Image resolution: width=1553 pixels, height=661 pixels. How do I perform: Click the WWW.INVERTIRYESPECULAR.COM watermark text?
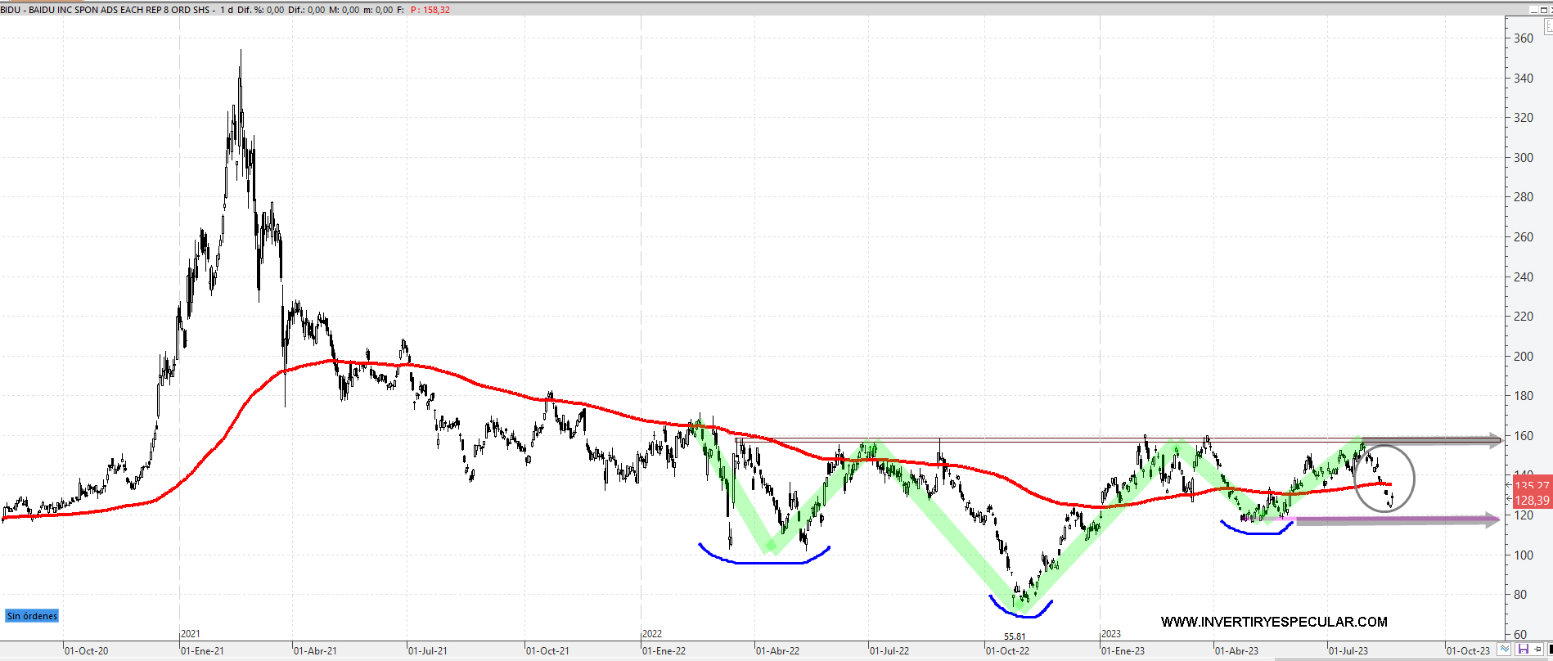coord(1273,622)
